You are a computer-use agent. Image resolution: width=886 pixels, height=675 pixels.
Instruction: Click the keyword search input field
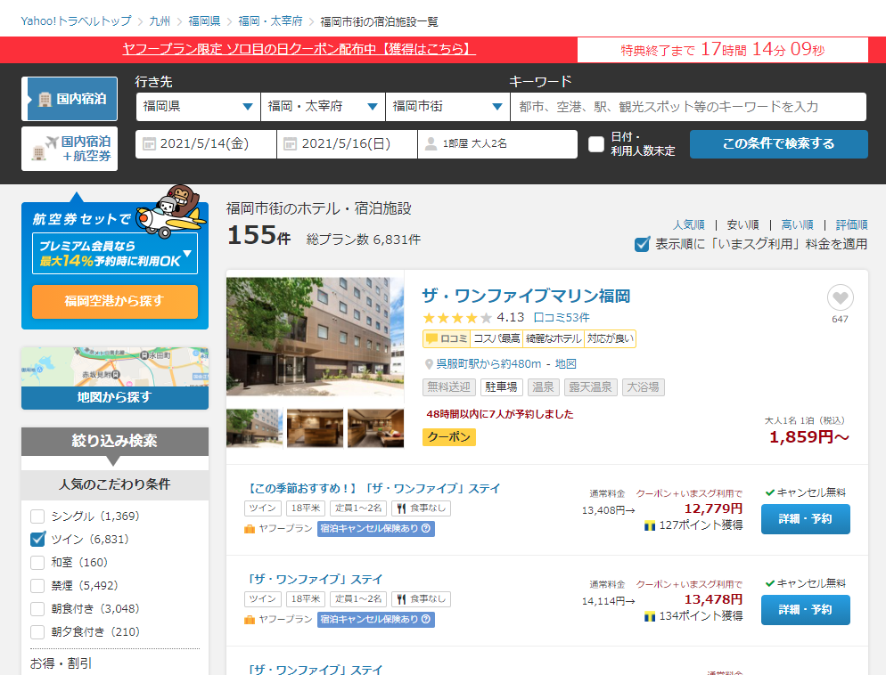(x=687, y=107)
